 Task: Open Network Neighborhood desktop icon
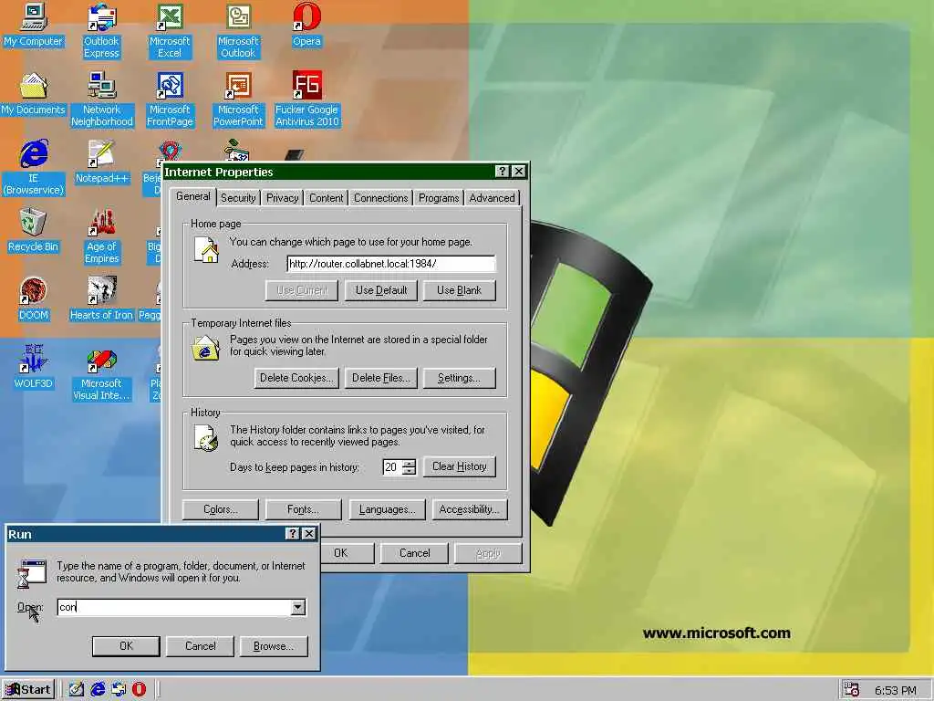tap(102, 99)
